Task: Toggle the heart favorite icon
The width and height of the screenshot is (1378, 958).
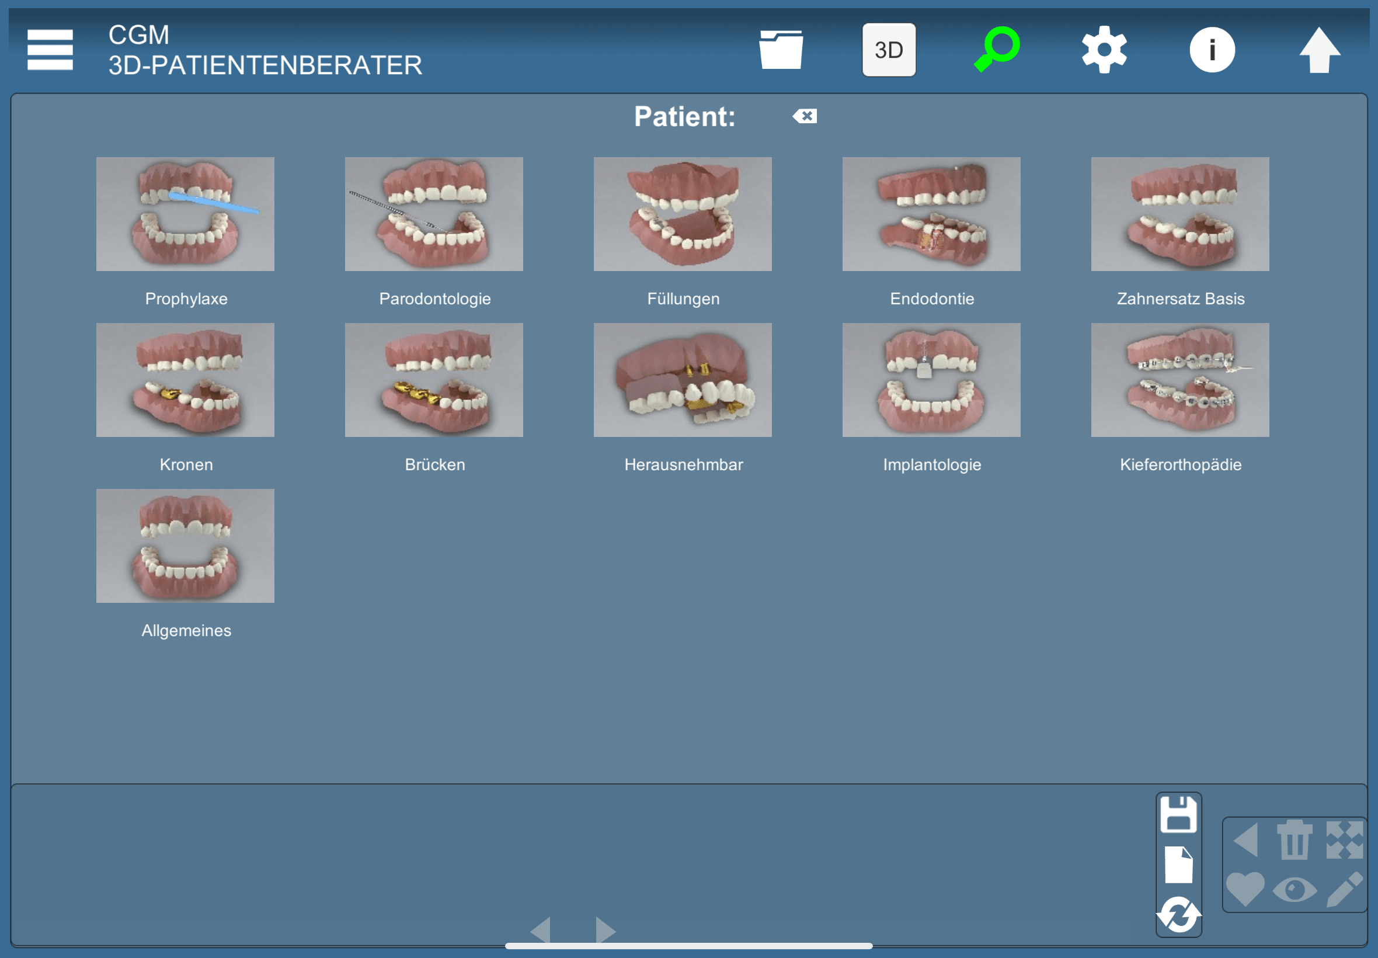Action: click(x=1245, y=889)
